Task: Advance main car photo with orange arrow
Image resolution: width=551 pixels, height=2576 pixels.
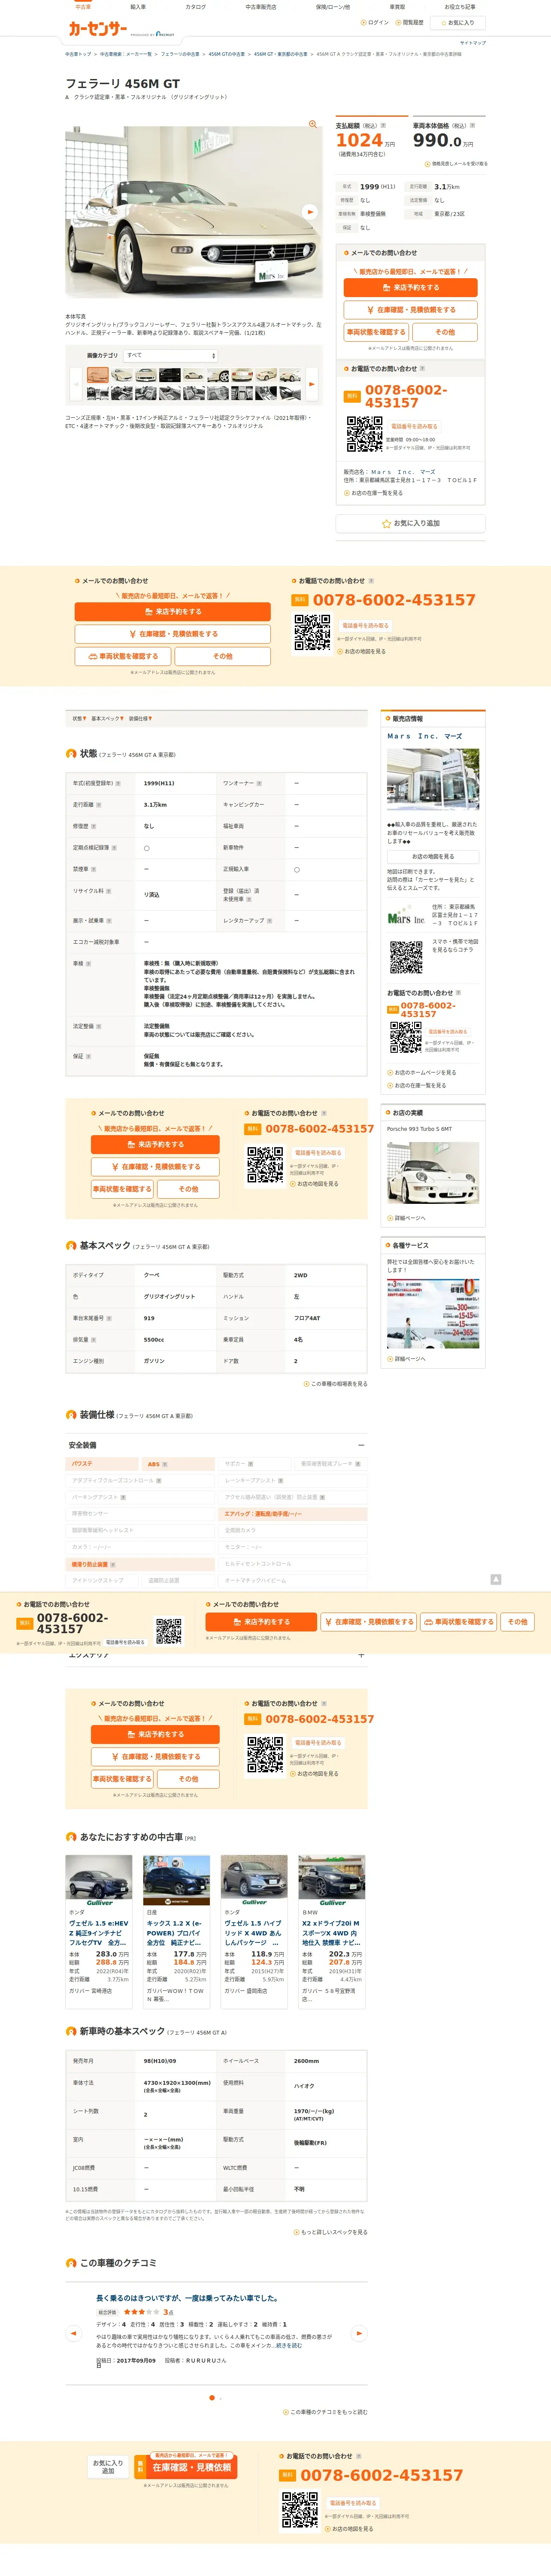Action: click(310, 212)
